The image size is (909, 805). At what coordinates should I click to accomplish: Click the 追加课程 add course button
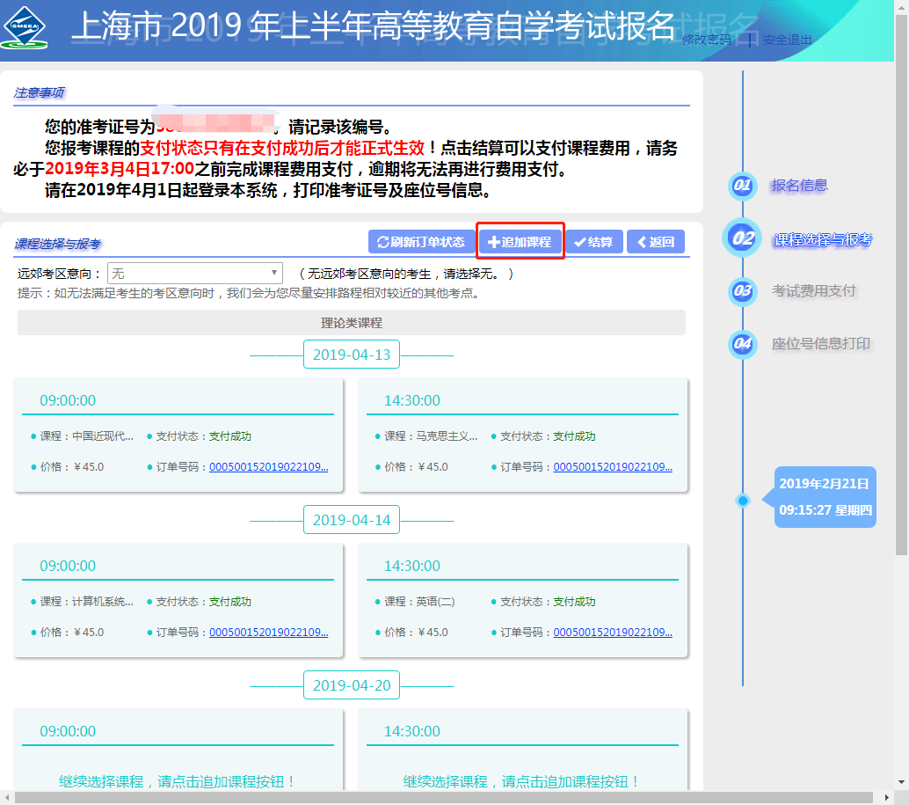520,242
